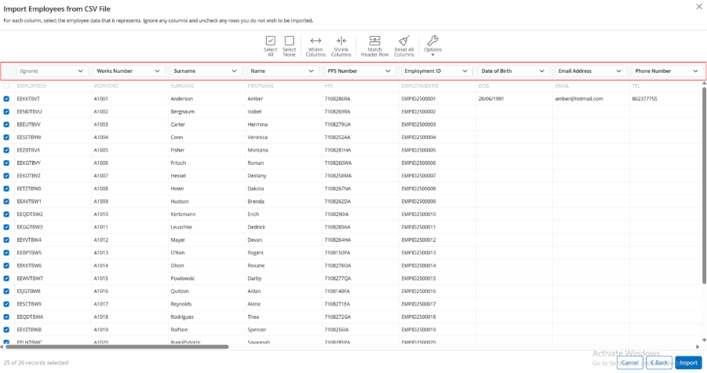The image size is (707, 373).
Task: Click the vertical scrollbar thumb
Action: coord(704,185)
